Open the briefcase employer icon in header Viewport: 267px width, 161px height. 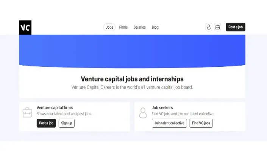(218, 27)
